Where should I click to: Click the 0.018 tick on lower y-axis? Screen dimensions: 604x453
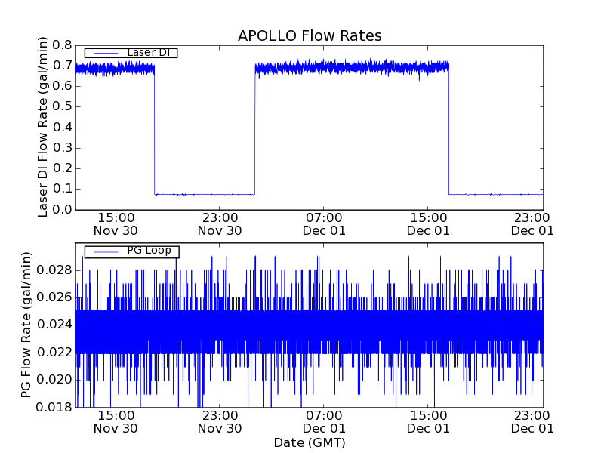tap(56, 408)
